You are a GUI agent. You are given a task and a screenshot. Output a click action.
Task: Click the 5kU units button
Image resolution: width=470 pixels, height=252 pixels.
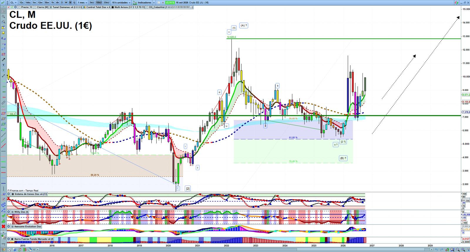point(92,2)
